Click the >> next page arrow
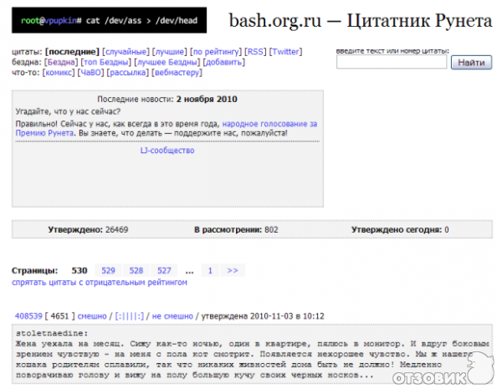The width and height of the screenshot is (502, 389). click(233, 270)
